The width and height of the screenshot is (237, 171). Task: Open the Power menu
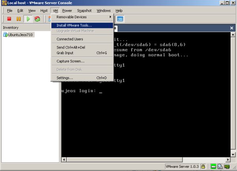67,11
